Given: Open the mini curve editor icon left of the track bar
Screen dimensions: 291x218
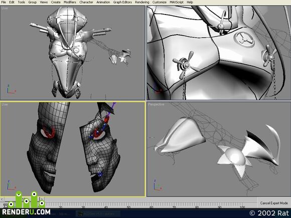Looking at the screenshot, I should pyautogui.click(x=6, y=205).
